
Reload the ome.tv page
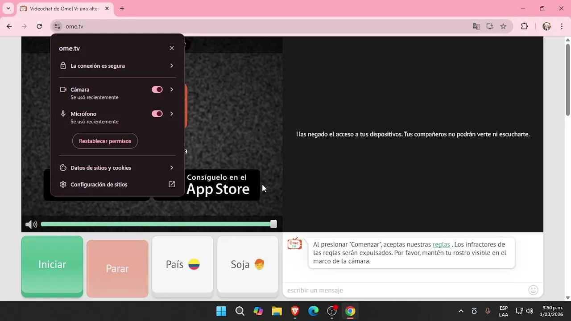click(39, 26)
